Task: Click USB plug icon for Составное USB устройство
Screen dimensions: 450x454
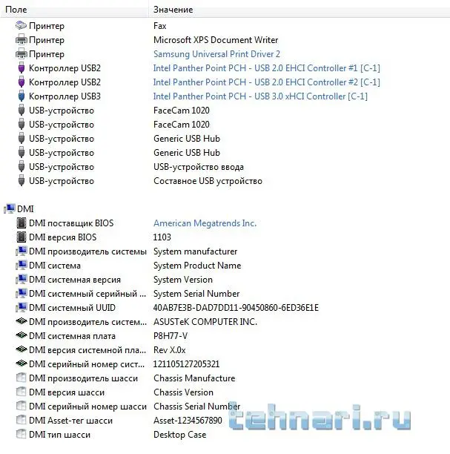Action: [x=21, y=181]
